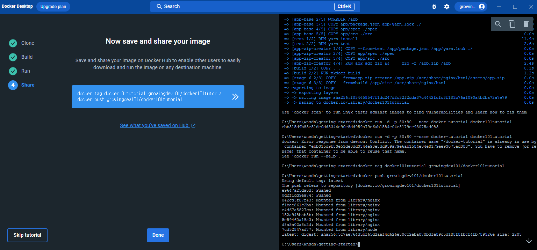The width and height of the screenshot is (537, 250).
Task: Click the terminal prompt input line
Action: [321, 244]
